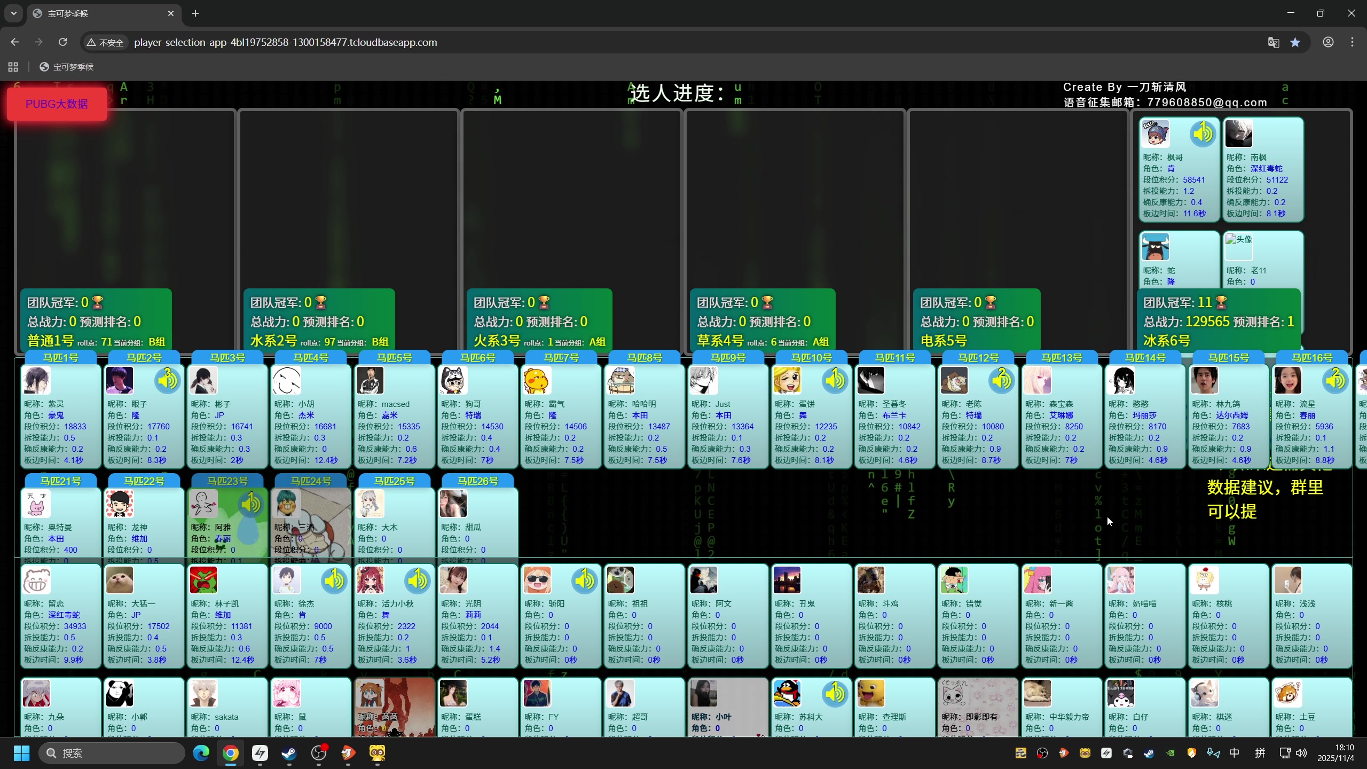The width and height of the screenshot is (1367, 769).
Task: Play voice on 苏科大's card
Action: click(835, 693)
